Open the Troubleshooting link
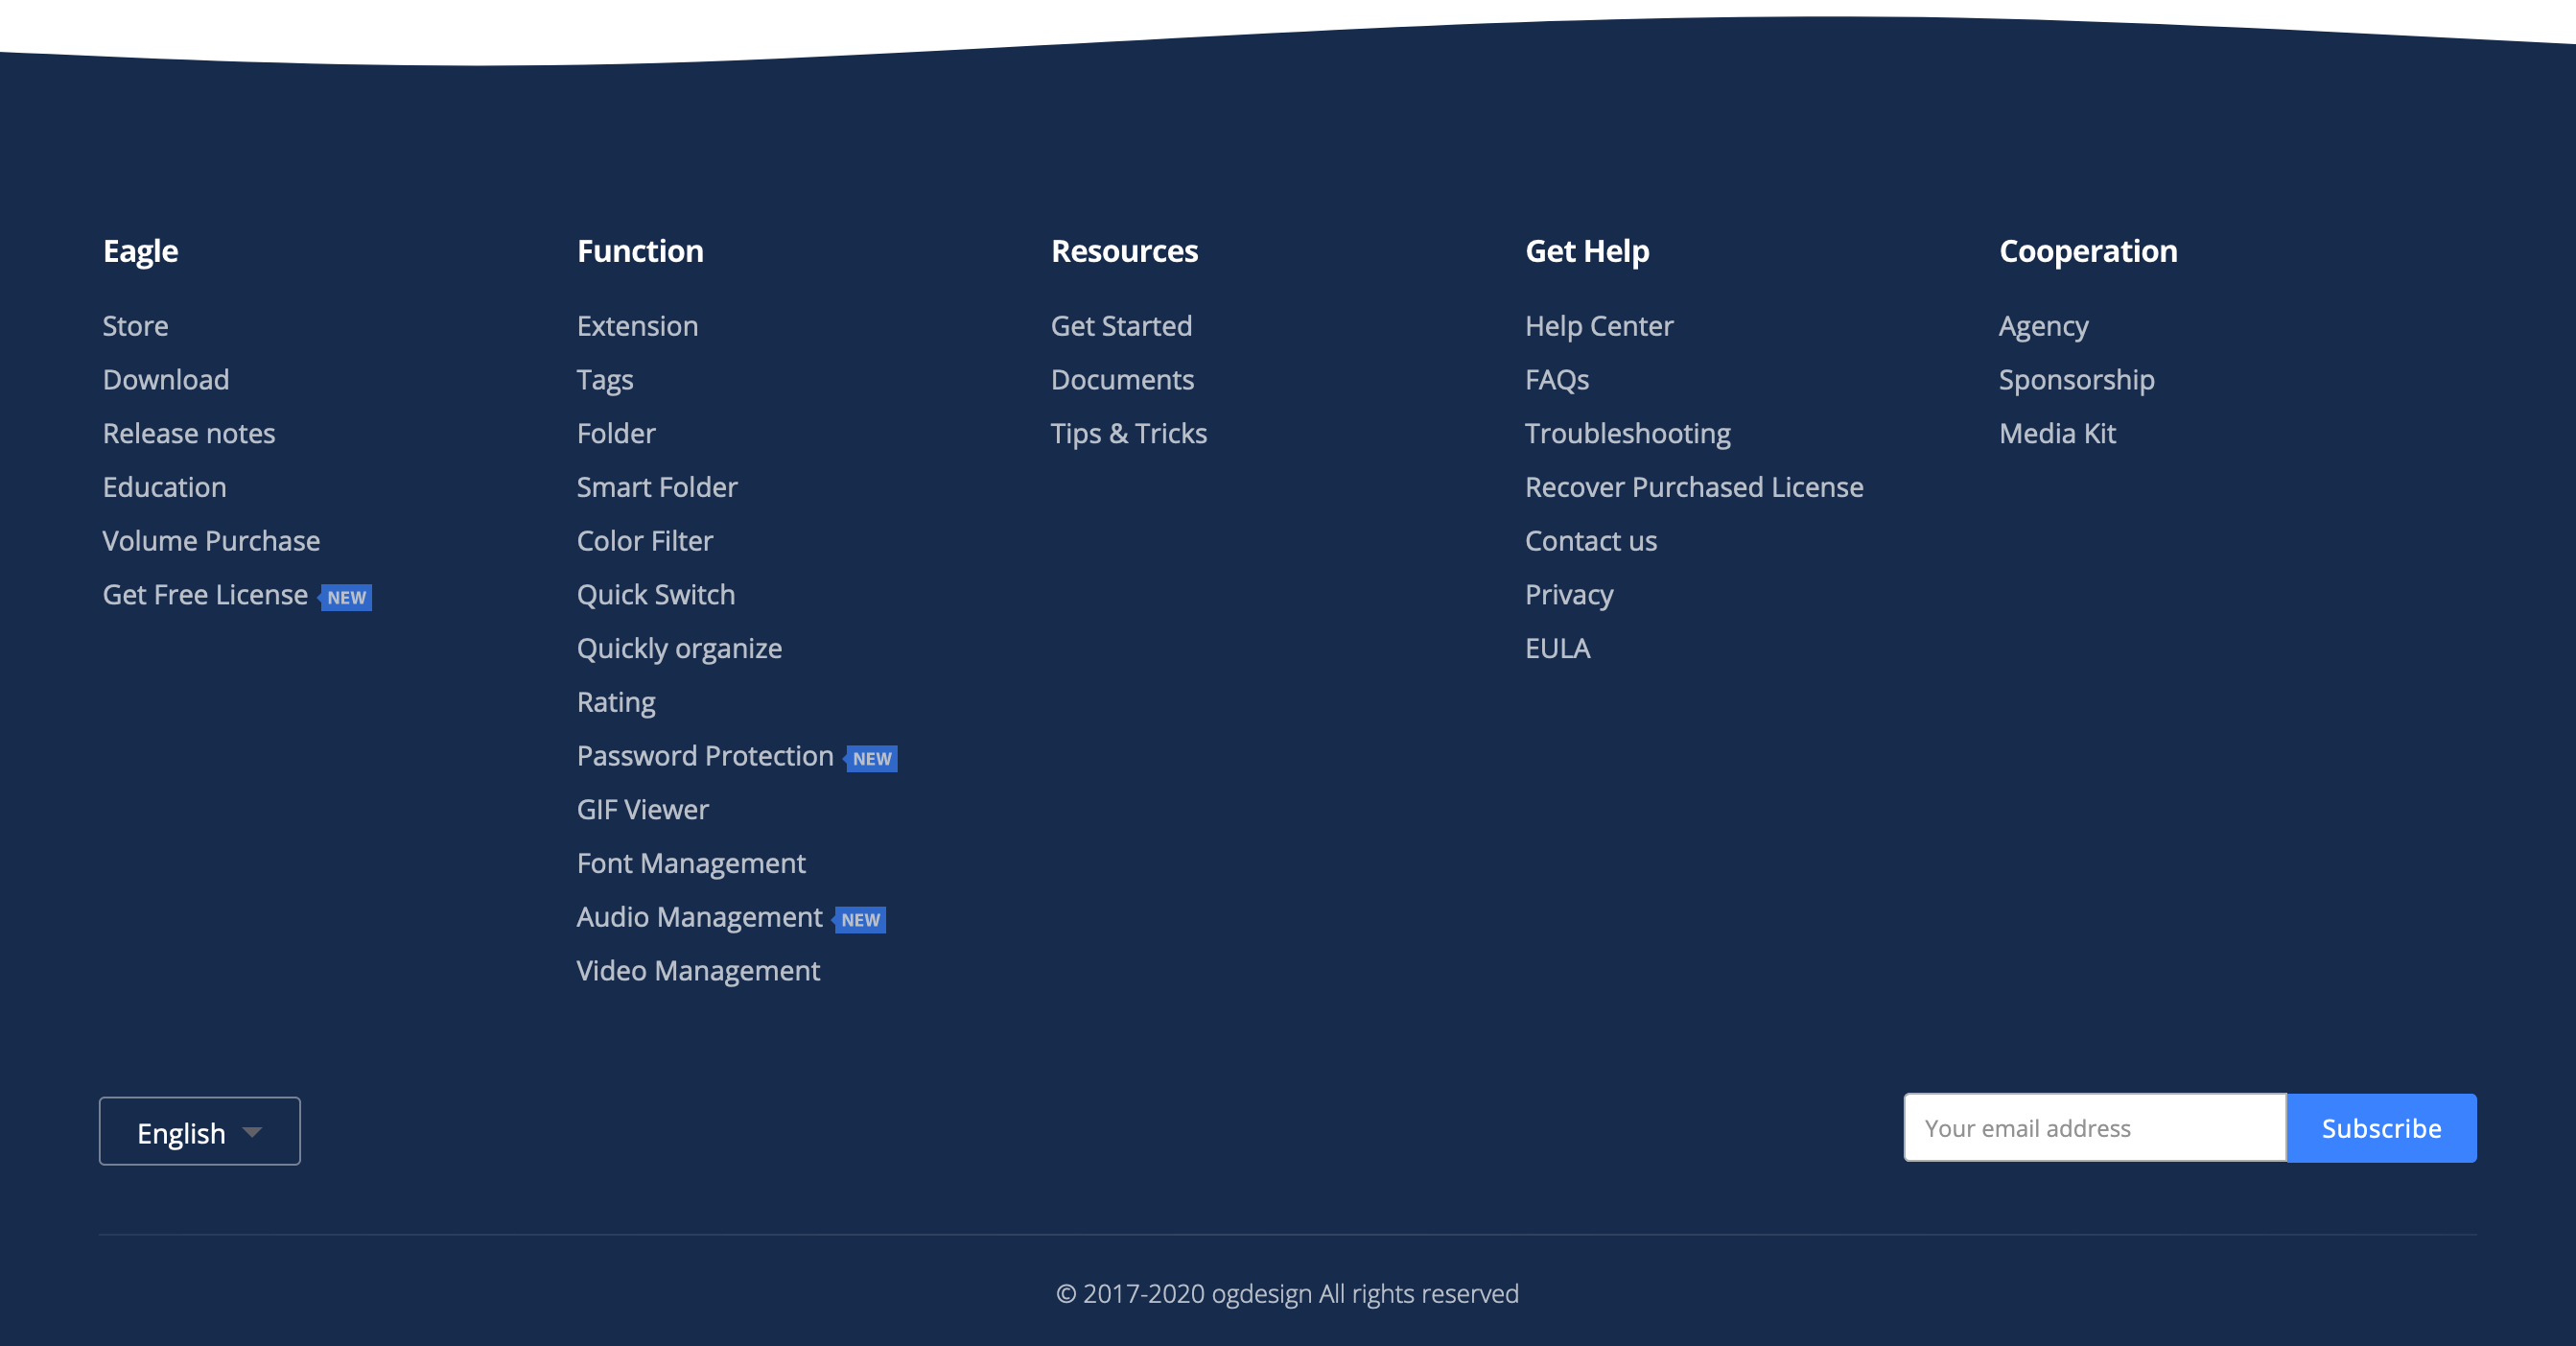 click(1628, 434)
